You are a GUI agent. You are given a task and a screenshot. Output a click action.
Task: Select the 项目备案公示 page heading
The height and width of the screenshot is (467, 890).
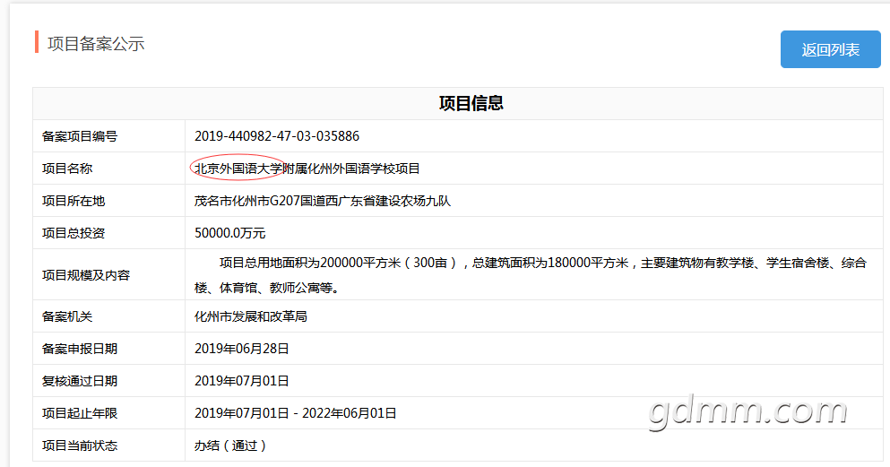pyautogui.click(x=96, y=44)
